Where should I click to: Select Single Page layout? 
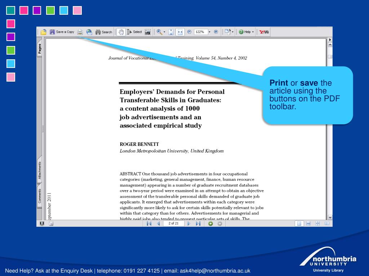click(x=299, y=224)
